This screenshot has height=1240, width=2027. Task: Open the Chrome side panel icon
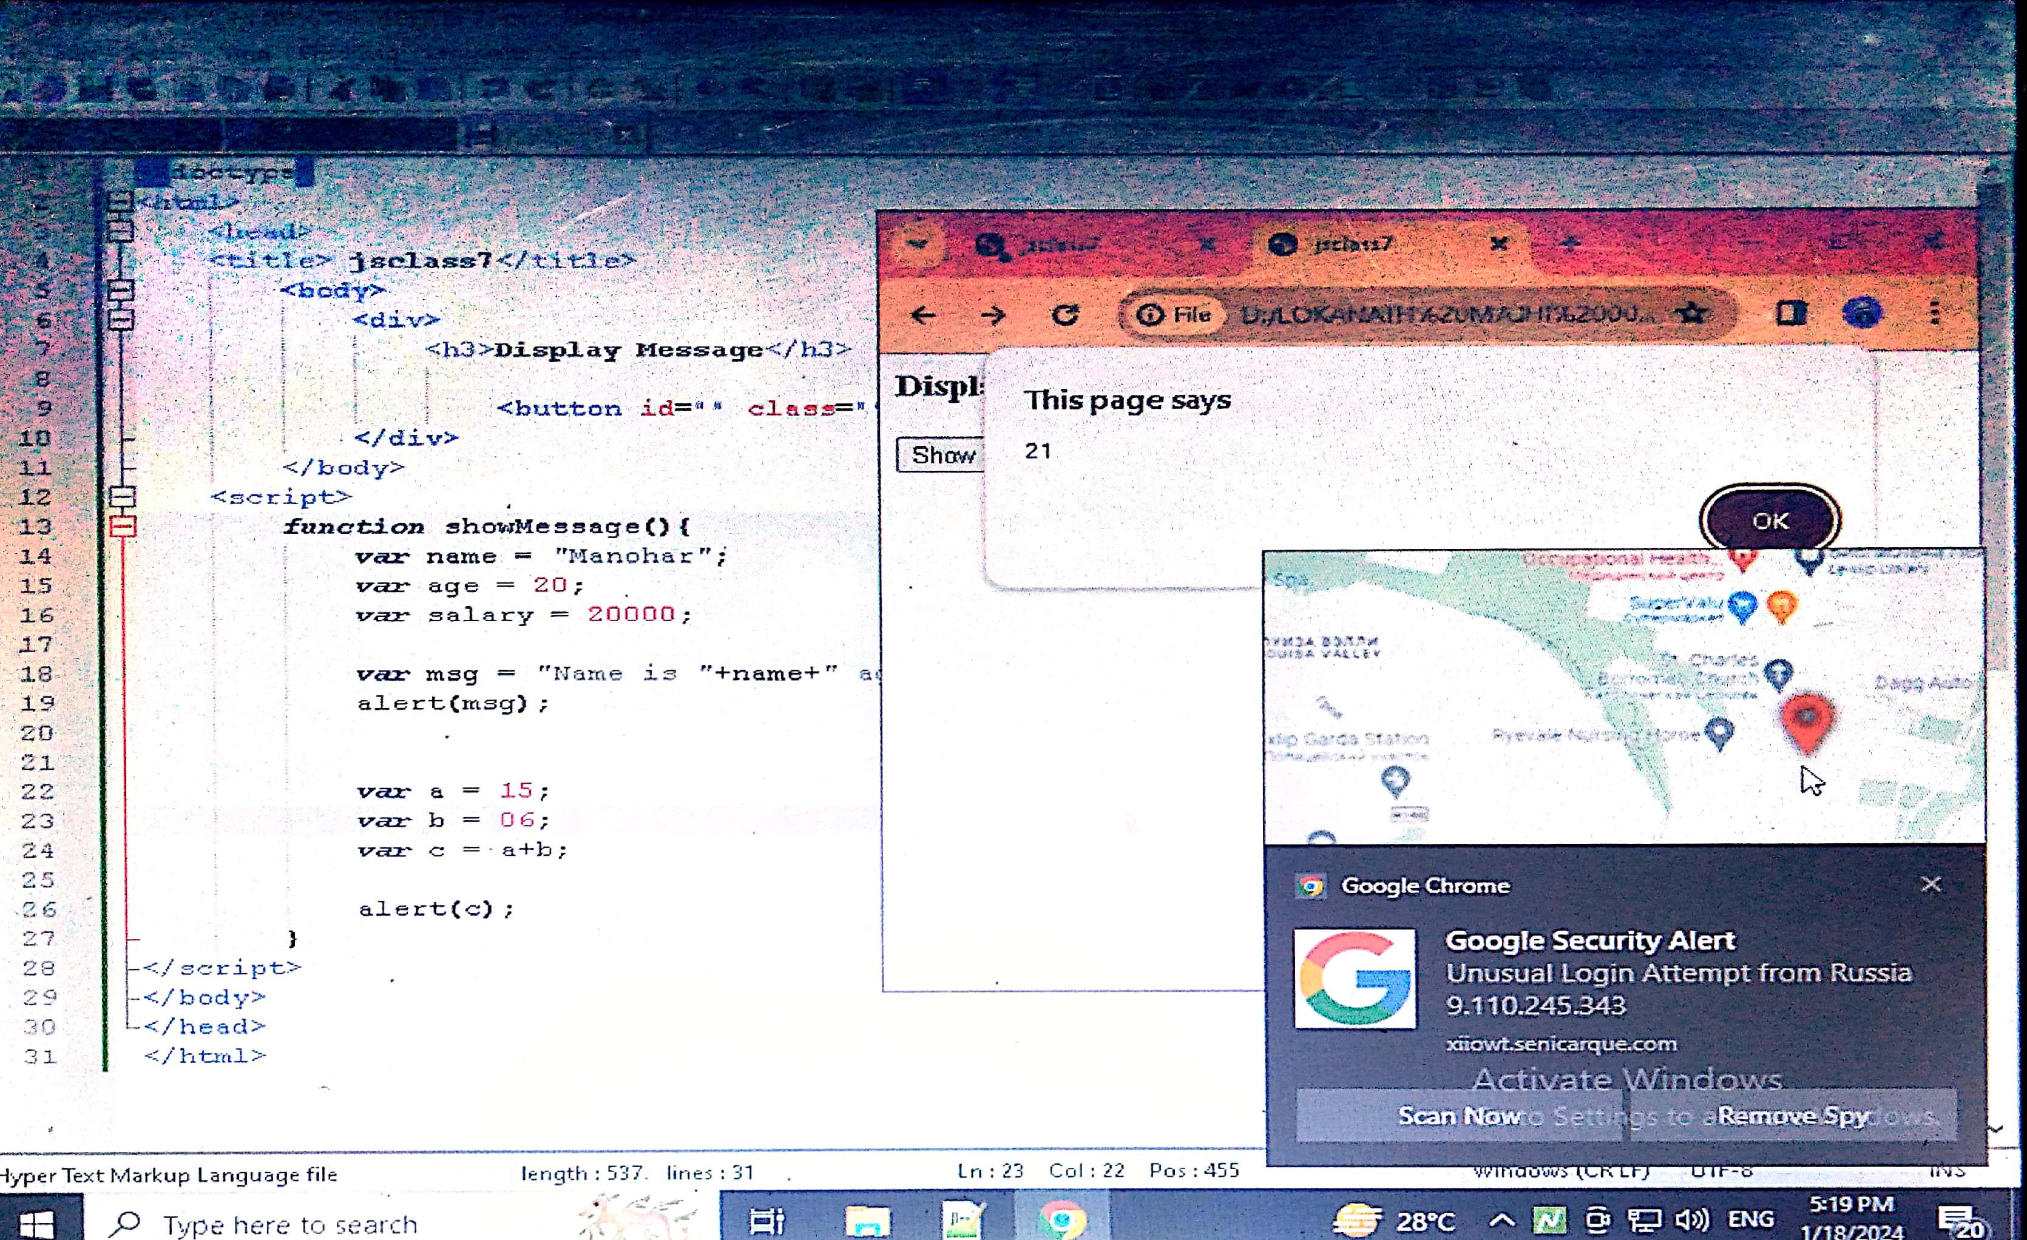pos(1791,313)
